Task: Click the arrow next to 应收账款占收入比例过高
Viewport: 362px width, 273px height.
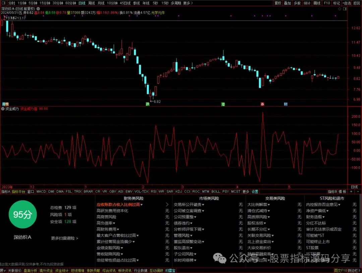Action: click(x=167, y=204)
